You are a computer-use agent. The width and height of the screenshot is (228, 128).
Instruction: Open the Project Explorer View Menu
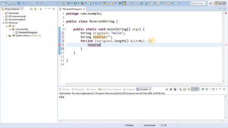[x=46, y=9]
